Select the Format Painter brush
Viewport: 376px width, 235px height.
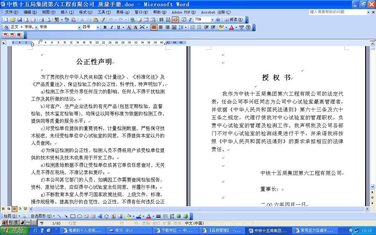102,20
